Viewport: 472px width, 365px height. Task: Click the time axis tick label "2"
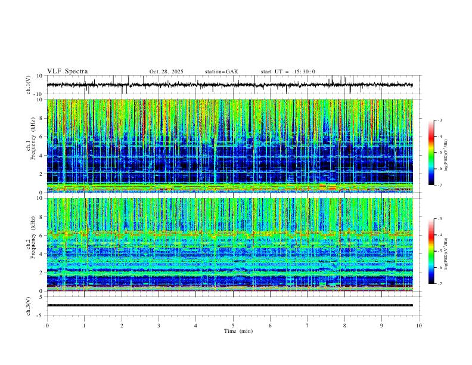[122, 326]
